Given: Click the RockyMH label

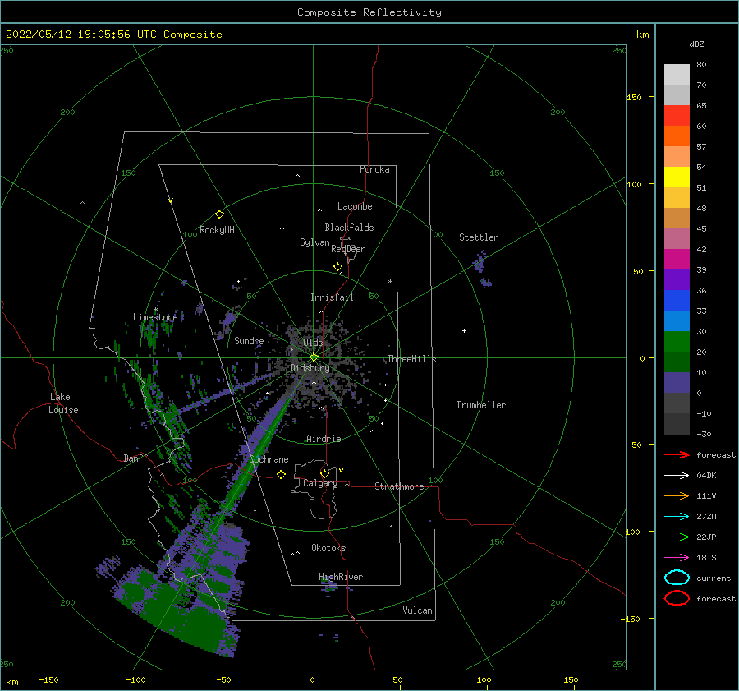Looking at the screenshot, I should point(217,230).
